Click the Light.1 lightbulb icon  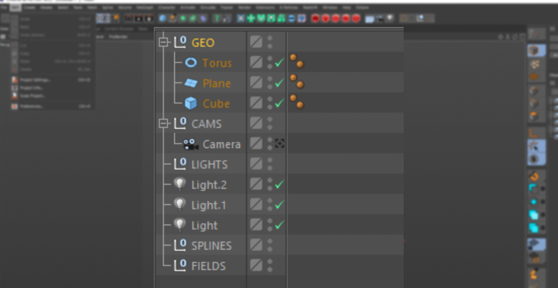click(180, 205)
